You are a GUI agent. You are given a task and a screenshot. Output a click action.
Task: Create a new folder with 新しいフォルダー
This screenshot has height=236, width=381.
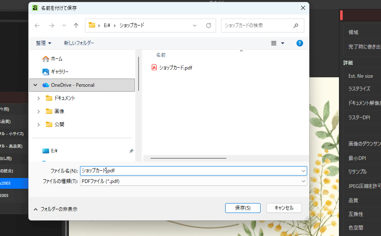(x=79, y=43)
